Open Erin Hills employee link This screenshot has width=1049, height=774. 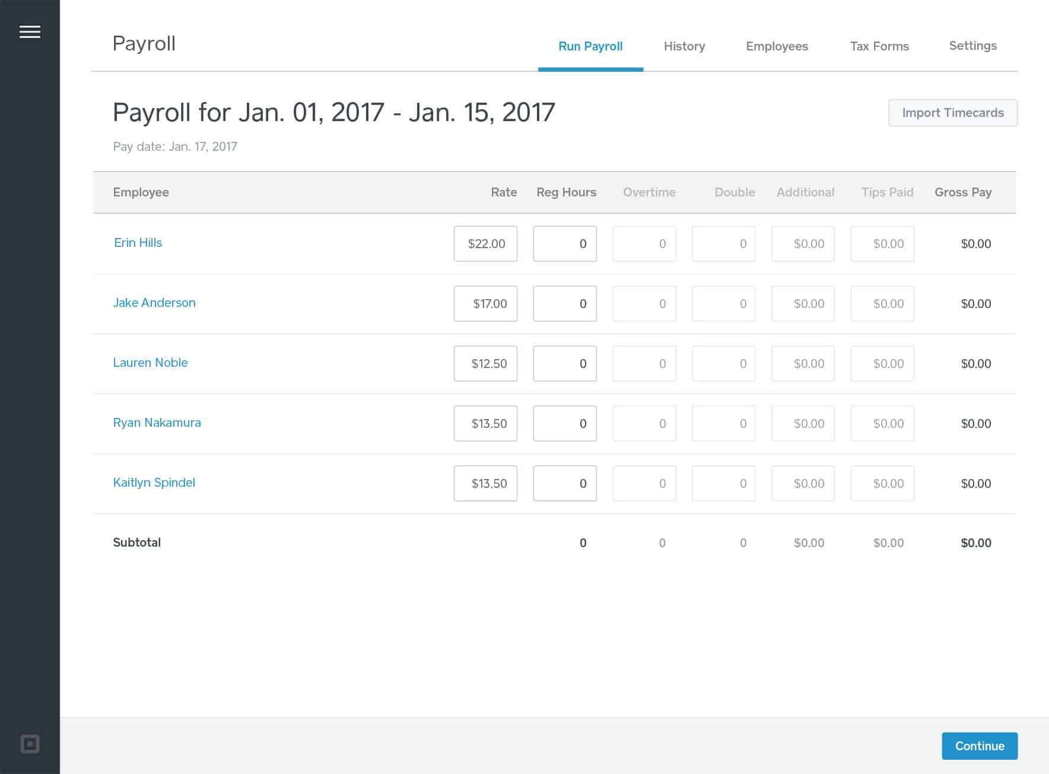[x=138, y=243]
